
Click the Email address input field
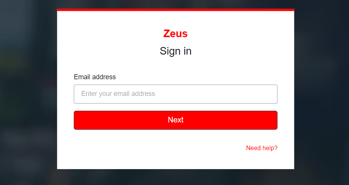point(175,94)
